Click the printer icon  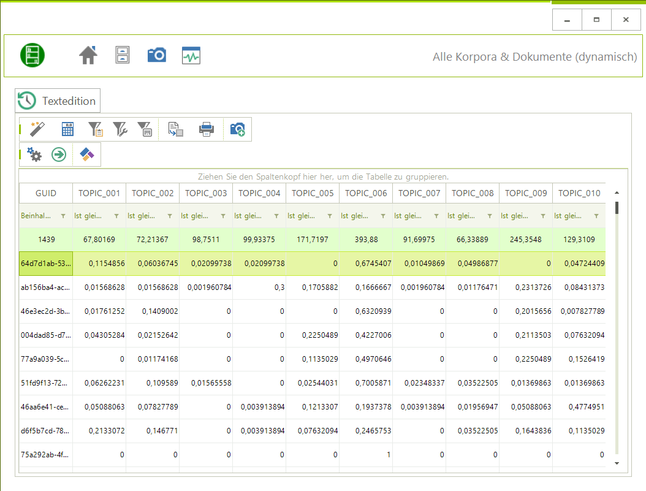tap(207, 129)
